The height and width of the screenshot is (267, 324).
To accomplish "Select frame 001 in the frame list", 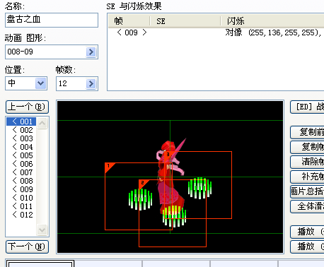I will pos(21,121).
